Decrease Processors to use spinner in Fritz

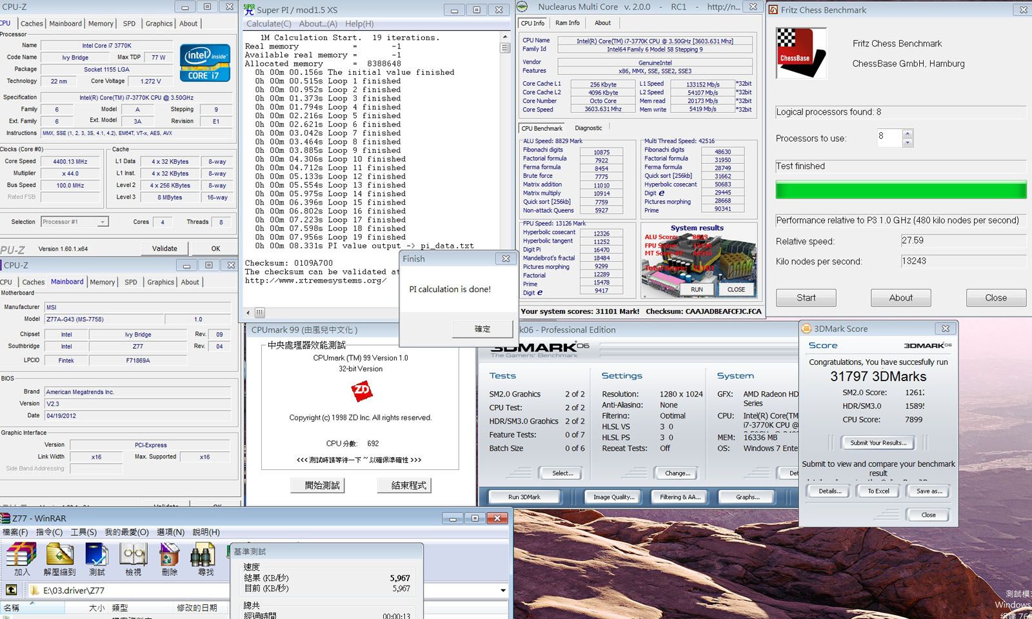(908, 142)
